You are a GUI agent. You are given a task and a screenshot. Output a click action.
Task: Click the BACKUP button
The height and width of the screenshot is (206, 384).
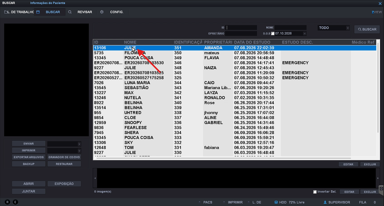(x=29, y=164)
